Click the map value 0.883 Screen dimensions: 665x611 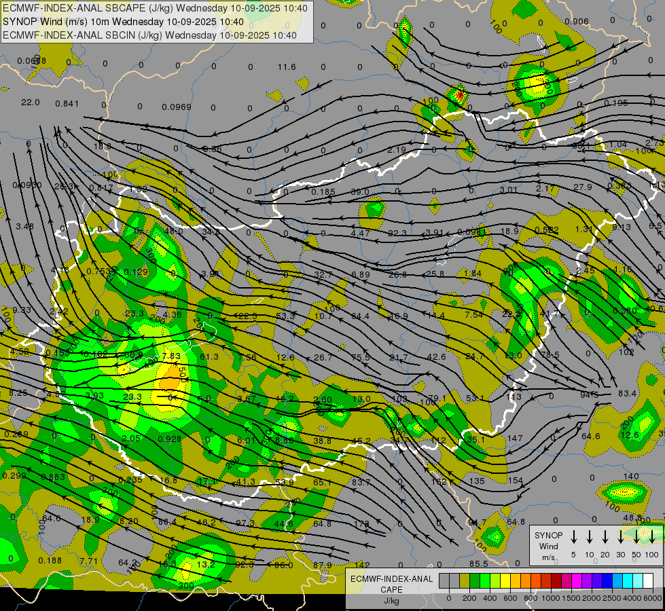pos(52,477)
